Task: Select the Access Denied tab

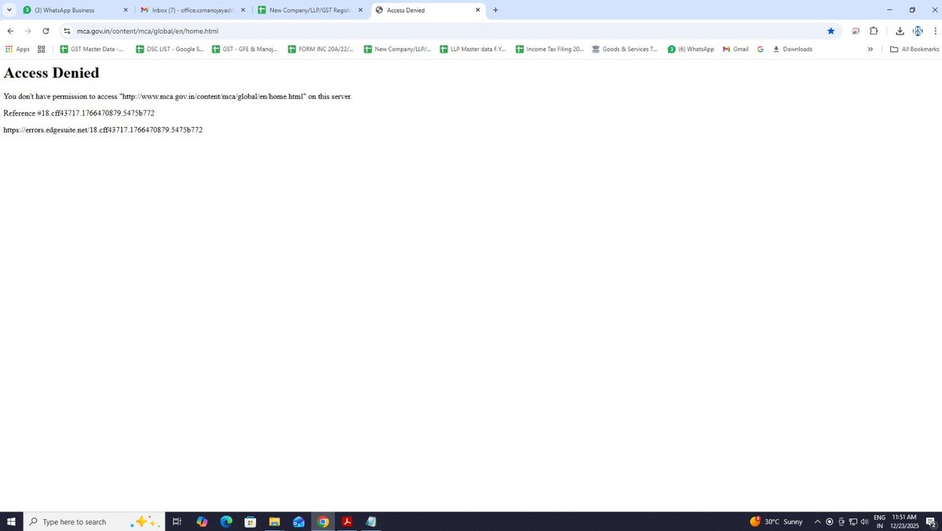Action: [x=428, y=10]
